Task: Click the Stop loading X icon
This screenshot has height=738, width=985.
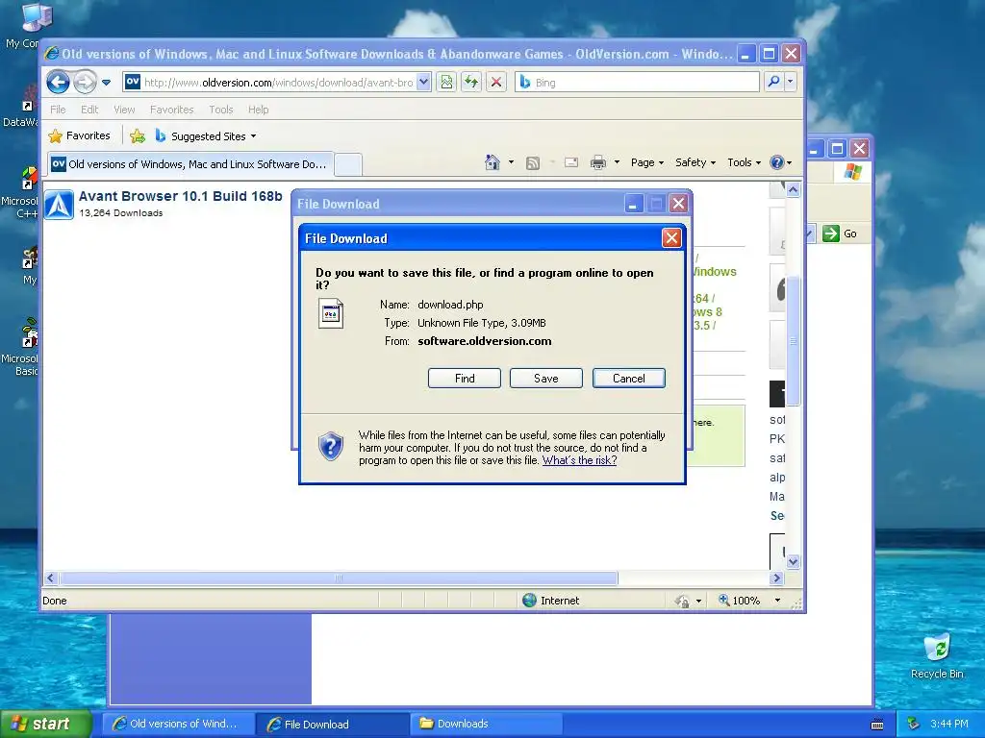Action: (x=496, y=83)
